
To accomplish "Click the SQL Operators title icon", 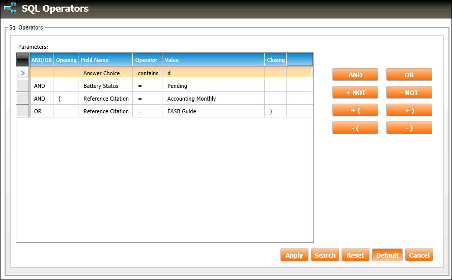I will tap(10, 9).
